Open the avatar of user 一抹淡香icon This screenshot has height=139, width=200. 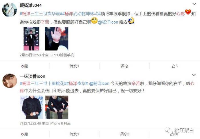pos(9,81)
